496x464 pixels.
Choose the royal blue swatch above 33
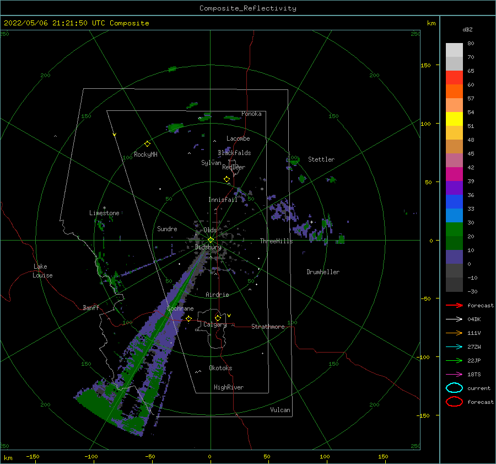[x=454, y=202]
